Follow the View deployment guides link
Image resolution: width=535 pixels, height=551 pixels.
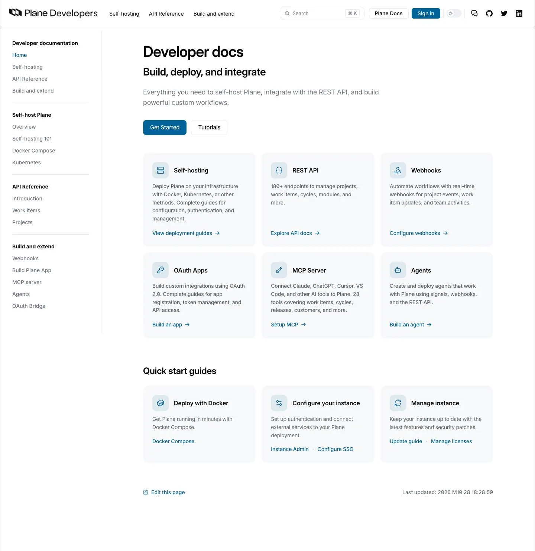click(186, 233)
